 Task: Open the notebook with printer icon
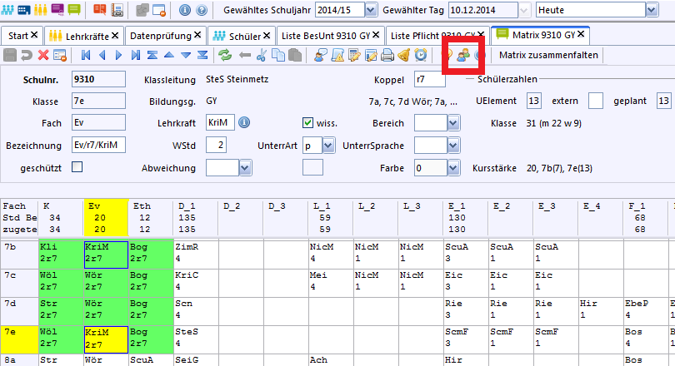(117, 9)
